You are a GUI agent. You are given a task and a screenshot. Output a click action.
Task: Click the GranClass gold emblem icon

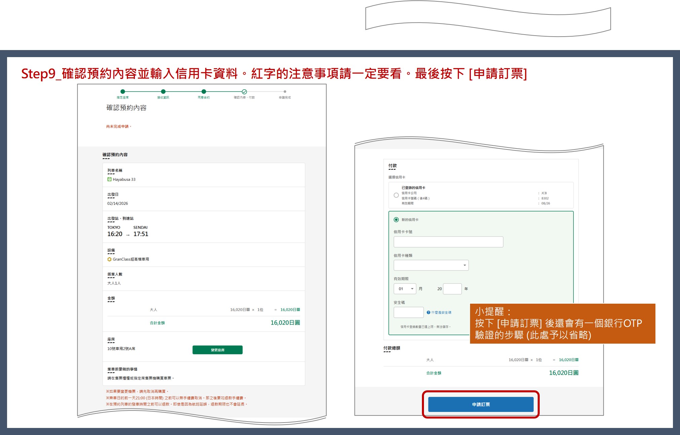coord(109,259)
